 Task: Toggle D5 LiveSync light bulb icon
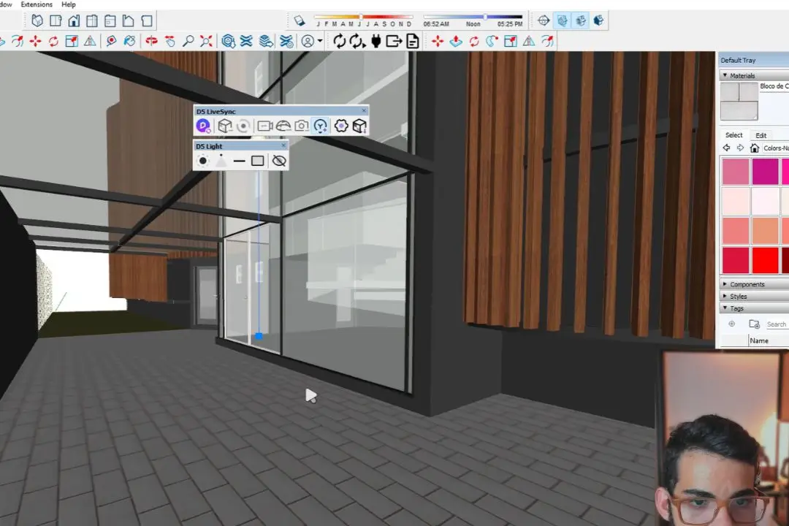(x=320, y=126)
